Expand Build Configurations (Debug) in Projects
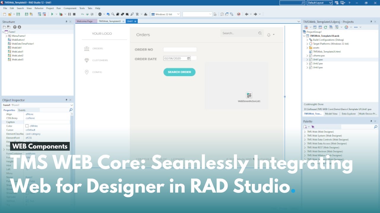Screen dimensions: 380x213 pos(308,40)
